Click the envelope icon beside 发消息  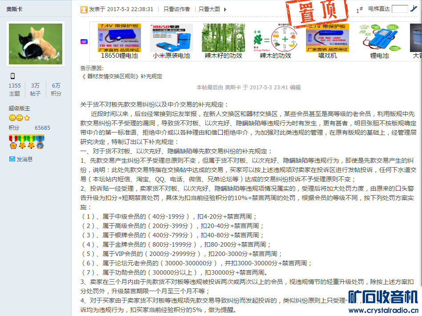click(12, 159)
